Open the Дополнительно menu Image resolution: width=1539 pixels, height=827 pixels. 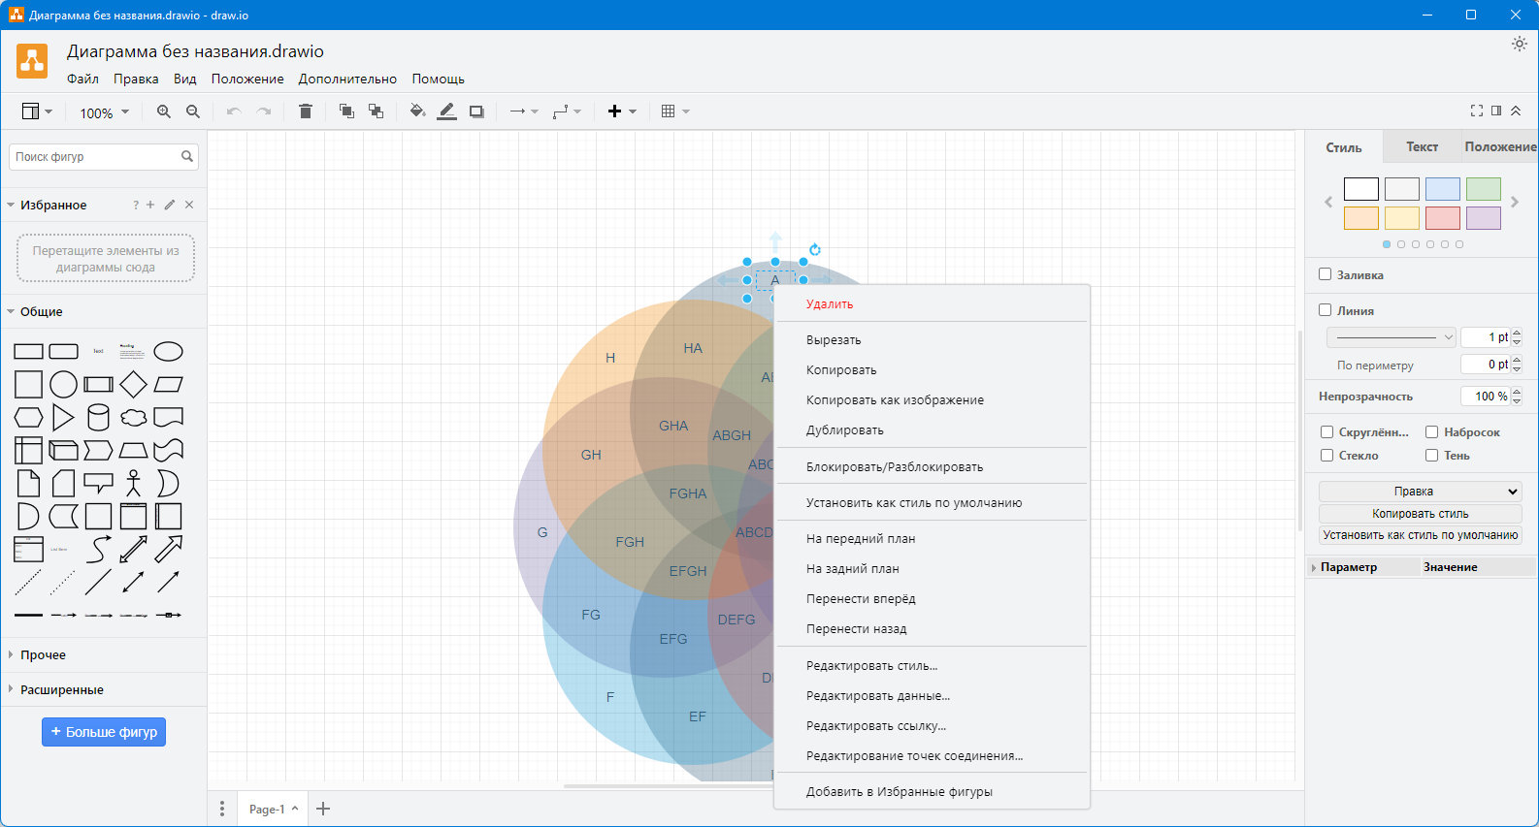coord(347,79)
